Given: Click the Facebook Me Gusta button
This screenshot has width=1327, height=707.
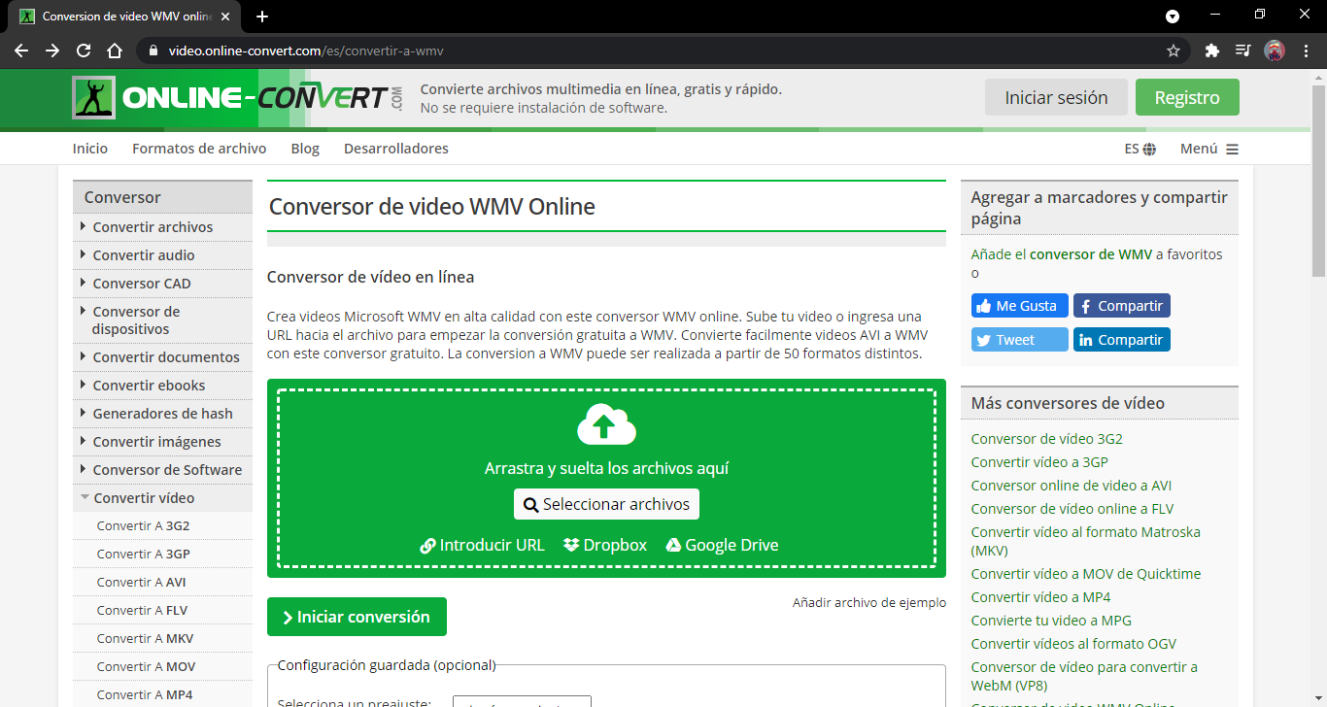Looking at the screenshot, I should pos(1020,306).
